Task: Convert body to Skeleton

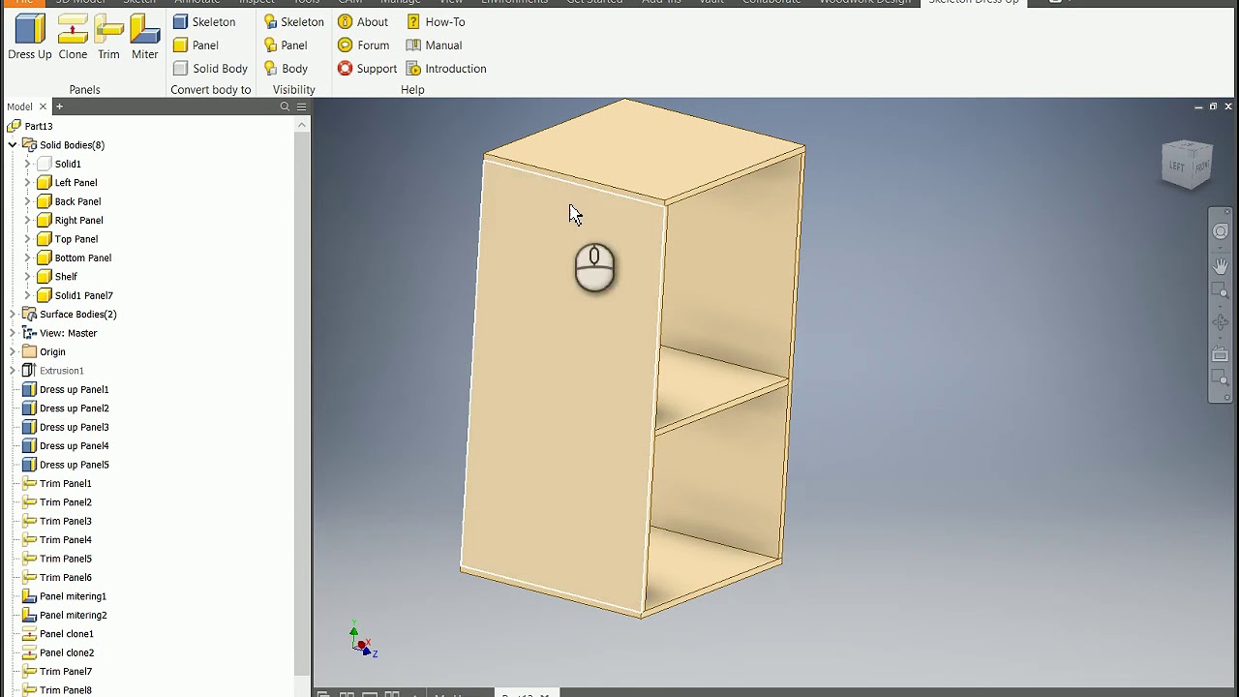Action: tap(204, 21)
